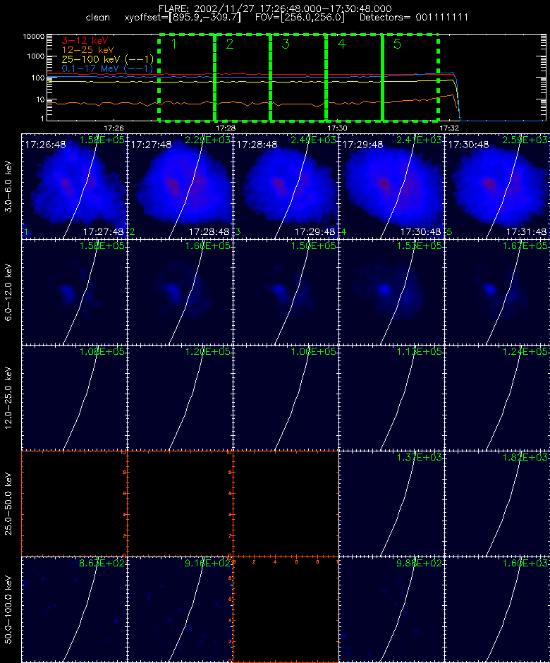The width and height of the screenshot is (550, 663).
Task: Open the 25.0-50.0 keV interval 4 image
Action: tap(391, 504)
